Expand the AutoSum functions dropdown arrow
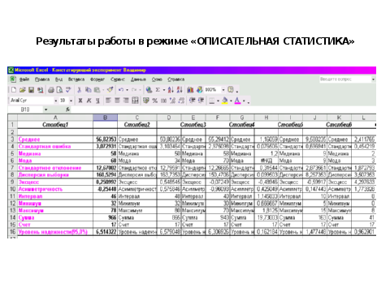 [x=164, y=90]
